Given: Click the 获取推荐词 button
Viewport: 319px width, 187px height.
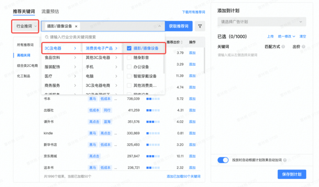Looking at the screenshot, I should [x=178, y=26].
